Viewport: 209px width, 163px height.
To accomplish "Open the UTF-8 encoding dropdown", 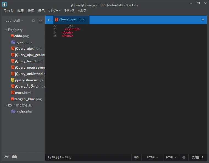I will (x=152, y=158).
